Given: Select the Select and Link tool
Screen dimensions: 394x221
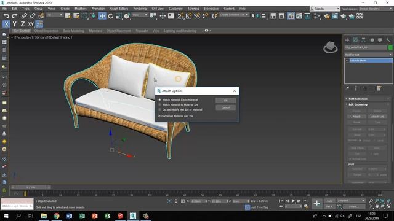Looking at the screenshot, I should point(24,16).
